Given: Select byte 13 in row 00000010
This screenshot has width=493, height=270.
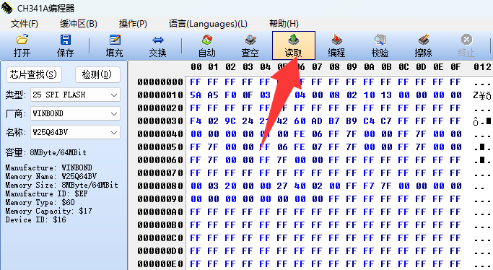Looking at the screenshot, I should pos(386,95).
